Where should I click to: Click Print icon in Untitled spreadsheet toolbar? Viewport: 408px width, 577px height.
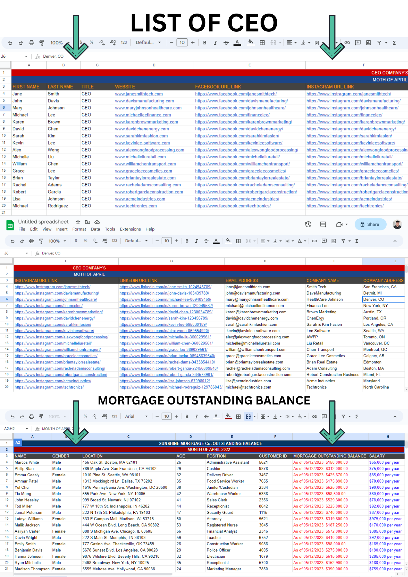coord(31,241)
